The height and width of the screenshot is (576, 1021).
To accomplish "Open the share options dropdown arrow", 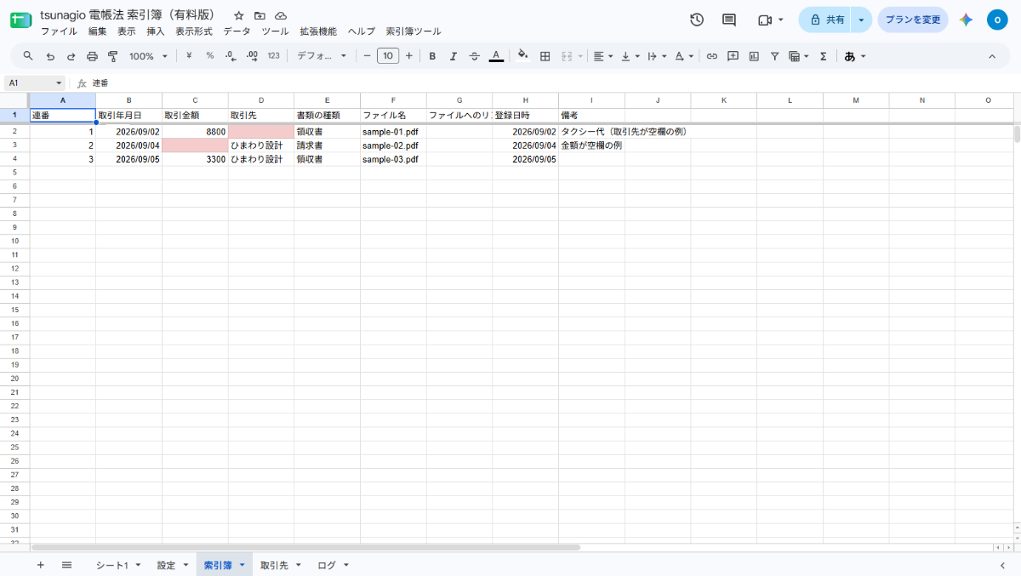I will (862, 20).
